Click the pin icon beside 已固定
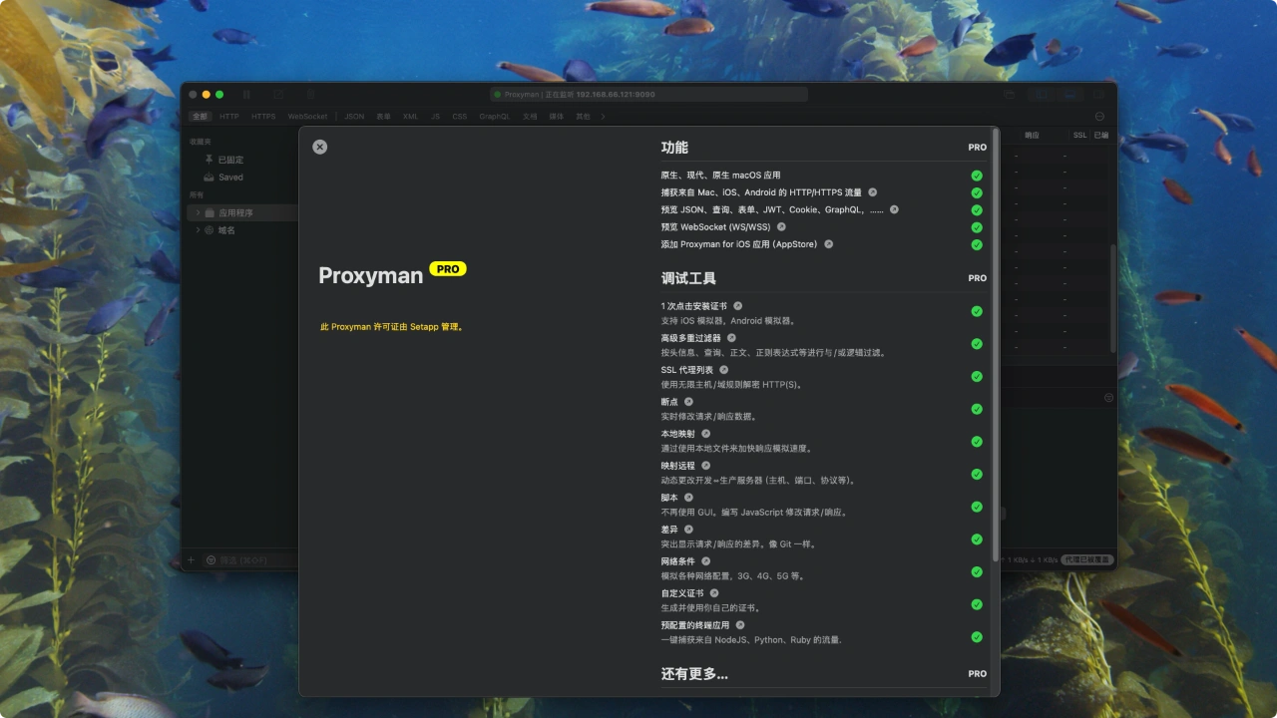The width and height of the screenshot is (1277, 718). (209, 160)
